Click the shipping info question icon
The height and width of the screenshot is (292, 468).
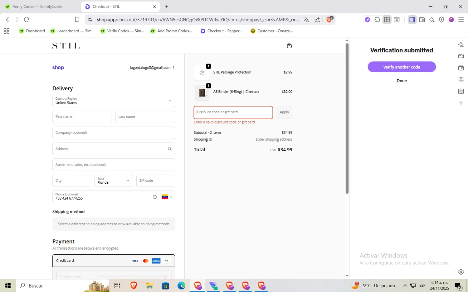211,140
